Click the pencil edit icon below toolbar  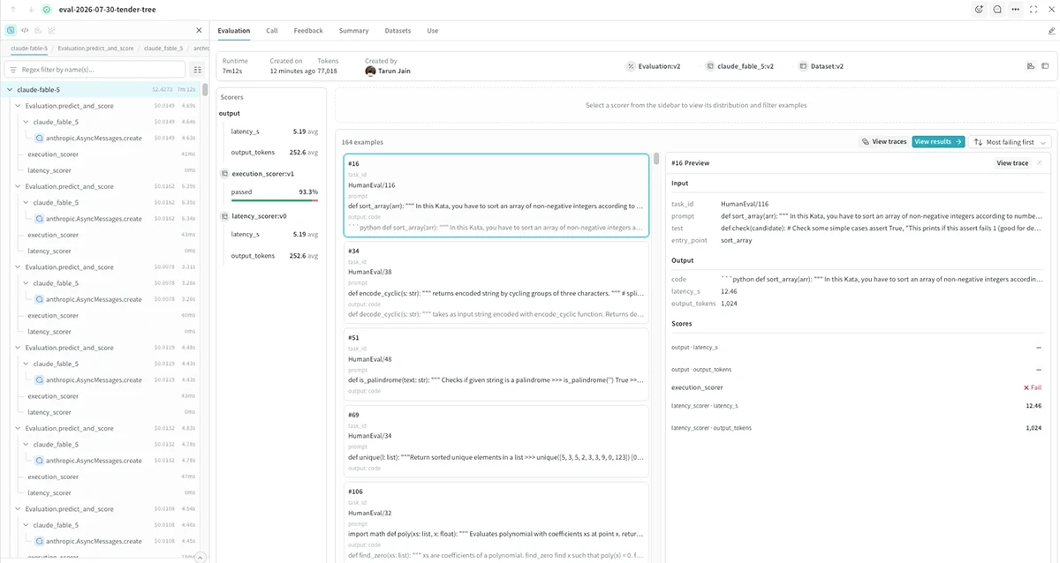click(x=1051, y=31)
